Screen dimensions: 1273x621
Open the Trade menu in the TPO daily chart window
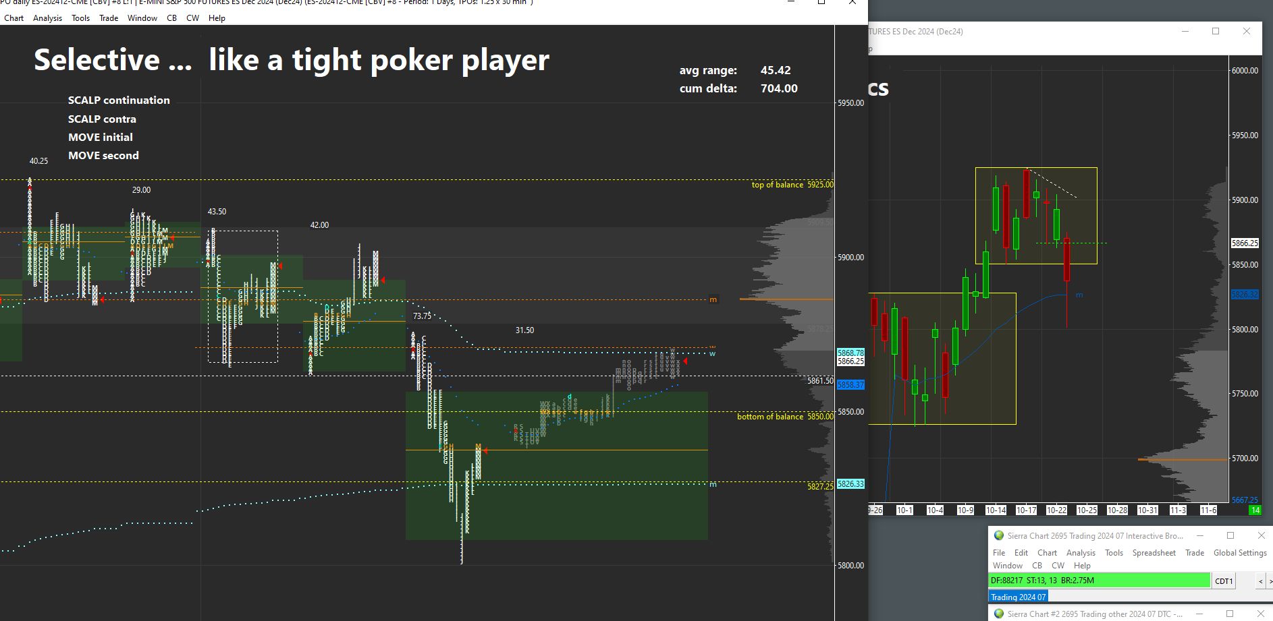[x=109, y=18]
